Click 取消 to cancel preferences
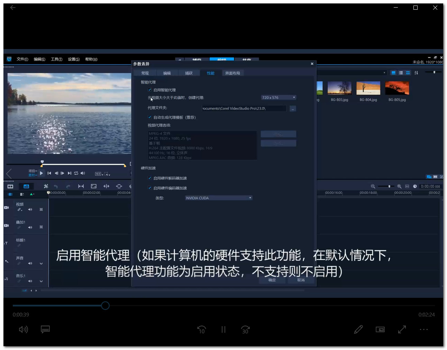Viewport: 447px width, 350px height. point(301,280)
